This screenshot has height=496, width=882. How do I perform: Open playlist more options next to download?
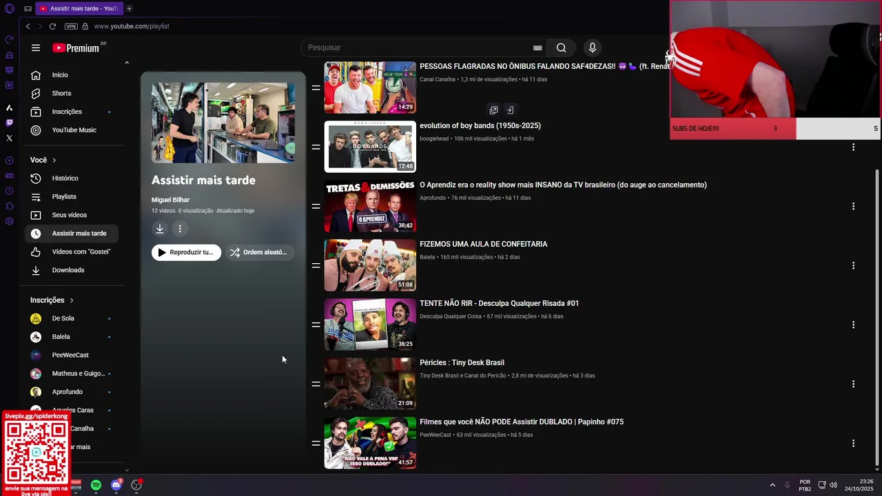[180, 229]
